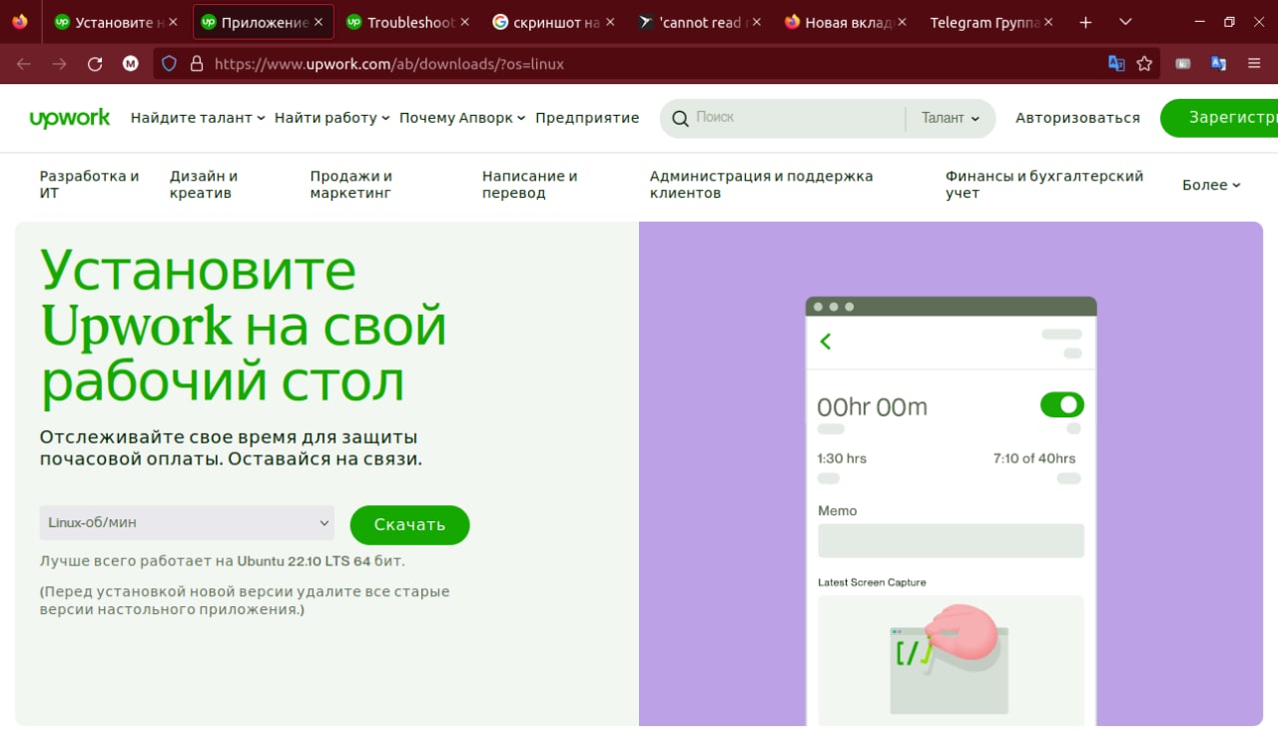The image size is (1278, 733).
Task: Open the 'Дизайн и креатив' category
Action: 204,185
